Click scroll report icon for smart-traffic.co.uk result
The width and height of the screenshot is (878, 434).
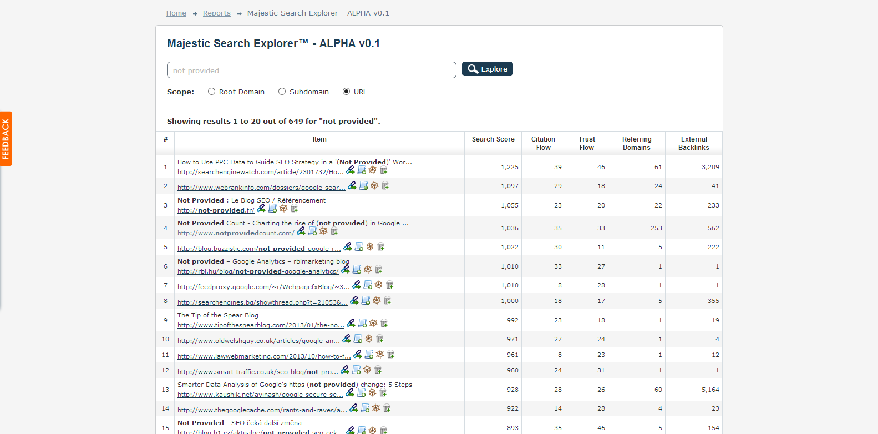(x=356, y=370)
